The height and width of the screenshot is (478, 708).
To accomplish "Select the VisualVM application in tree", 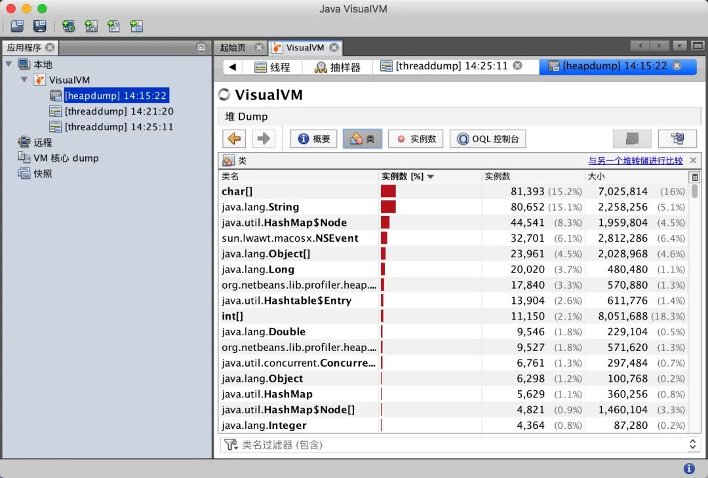I will (x=62, y=80).
